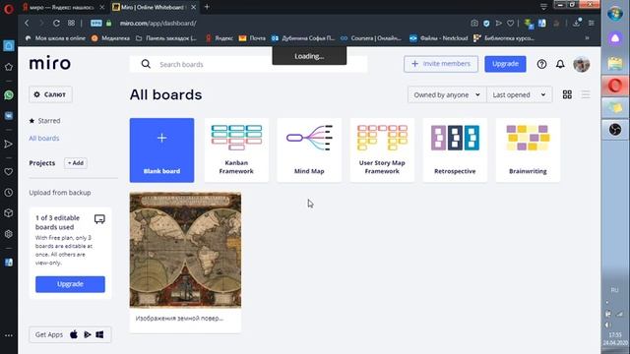Open Opera sidebar history clock icon

9,193
